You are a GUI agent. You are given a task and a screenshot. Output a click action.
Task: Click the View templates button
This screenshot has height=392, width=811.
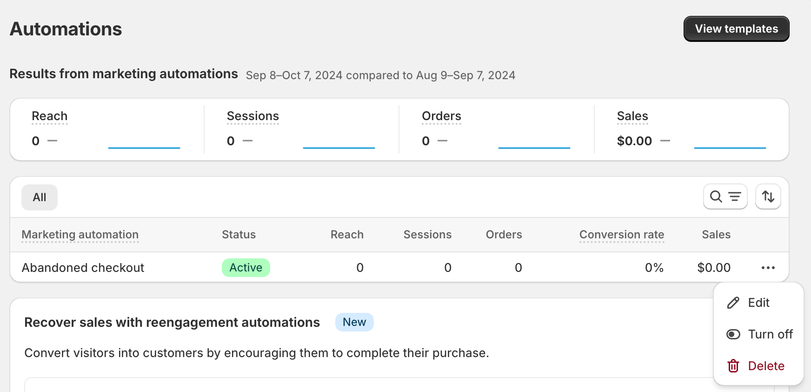tap(736, 29)
